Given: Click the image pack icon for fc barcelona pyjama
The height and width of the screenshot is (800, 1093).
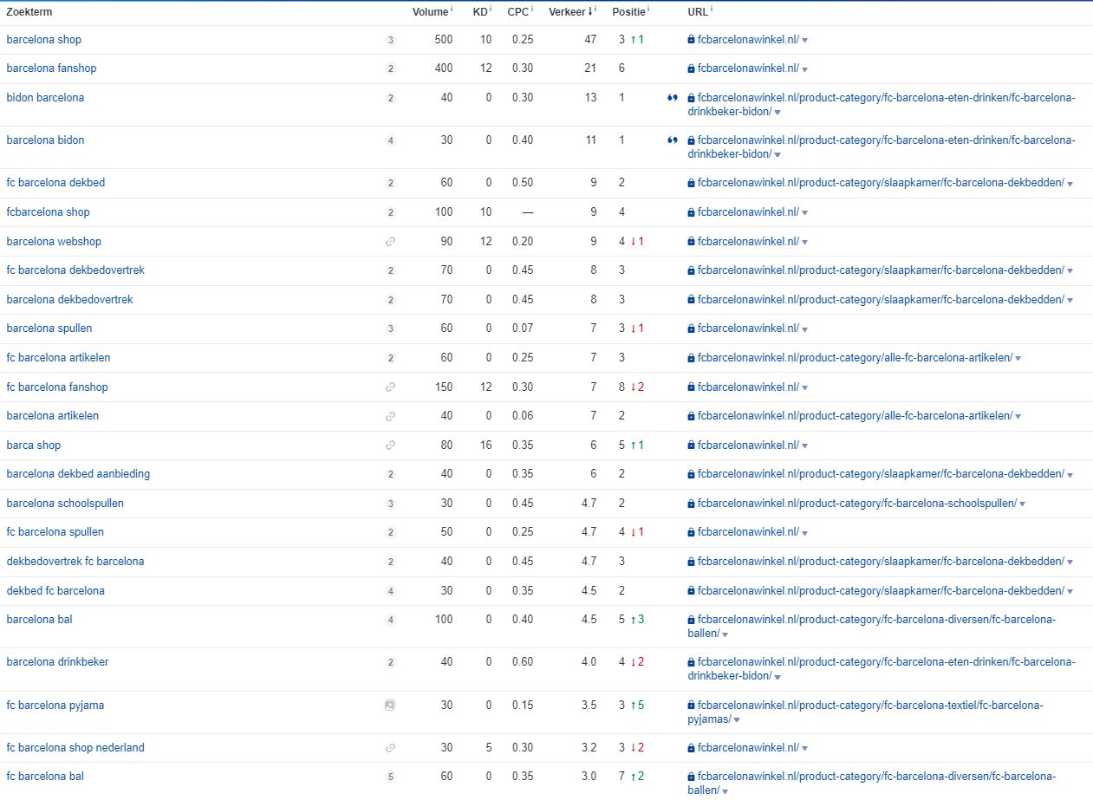Looking at the screenshot, I should (x=390, y=706).
